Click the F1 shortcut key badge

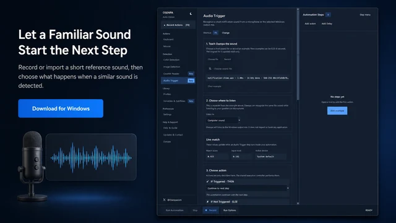click(x=215, y=33)
